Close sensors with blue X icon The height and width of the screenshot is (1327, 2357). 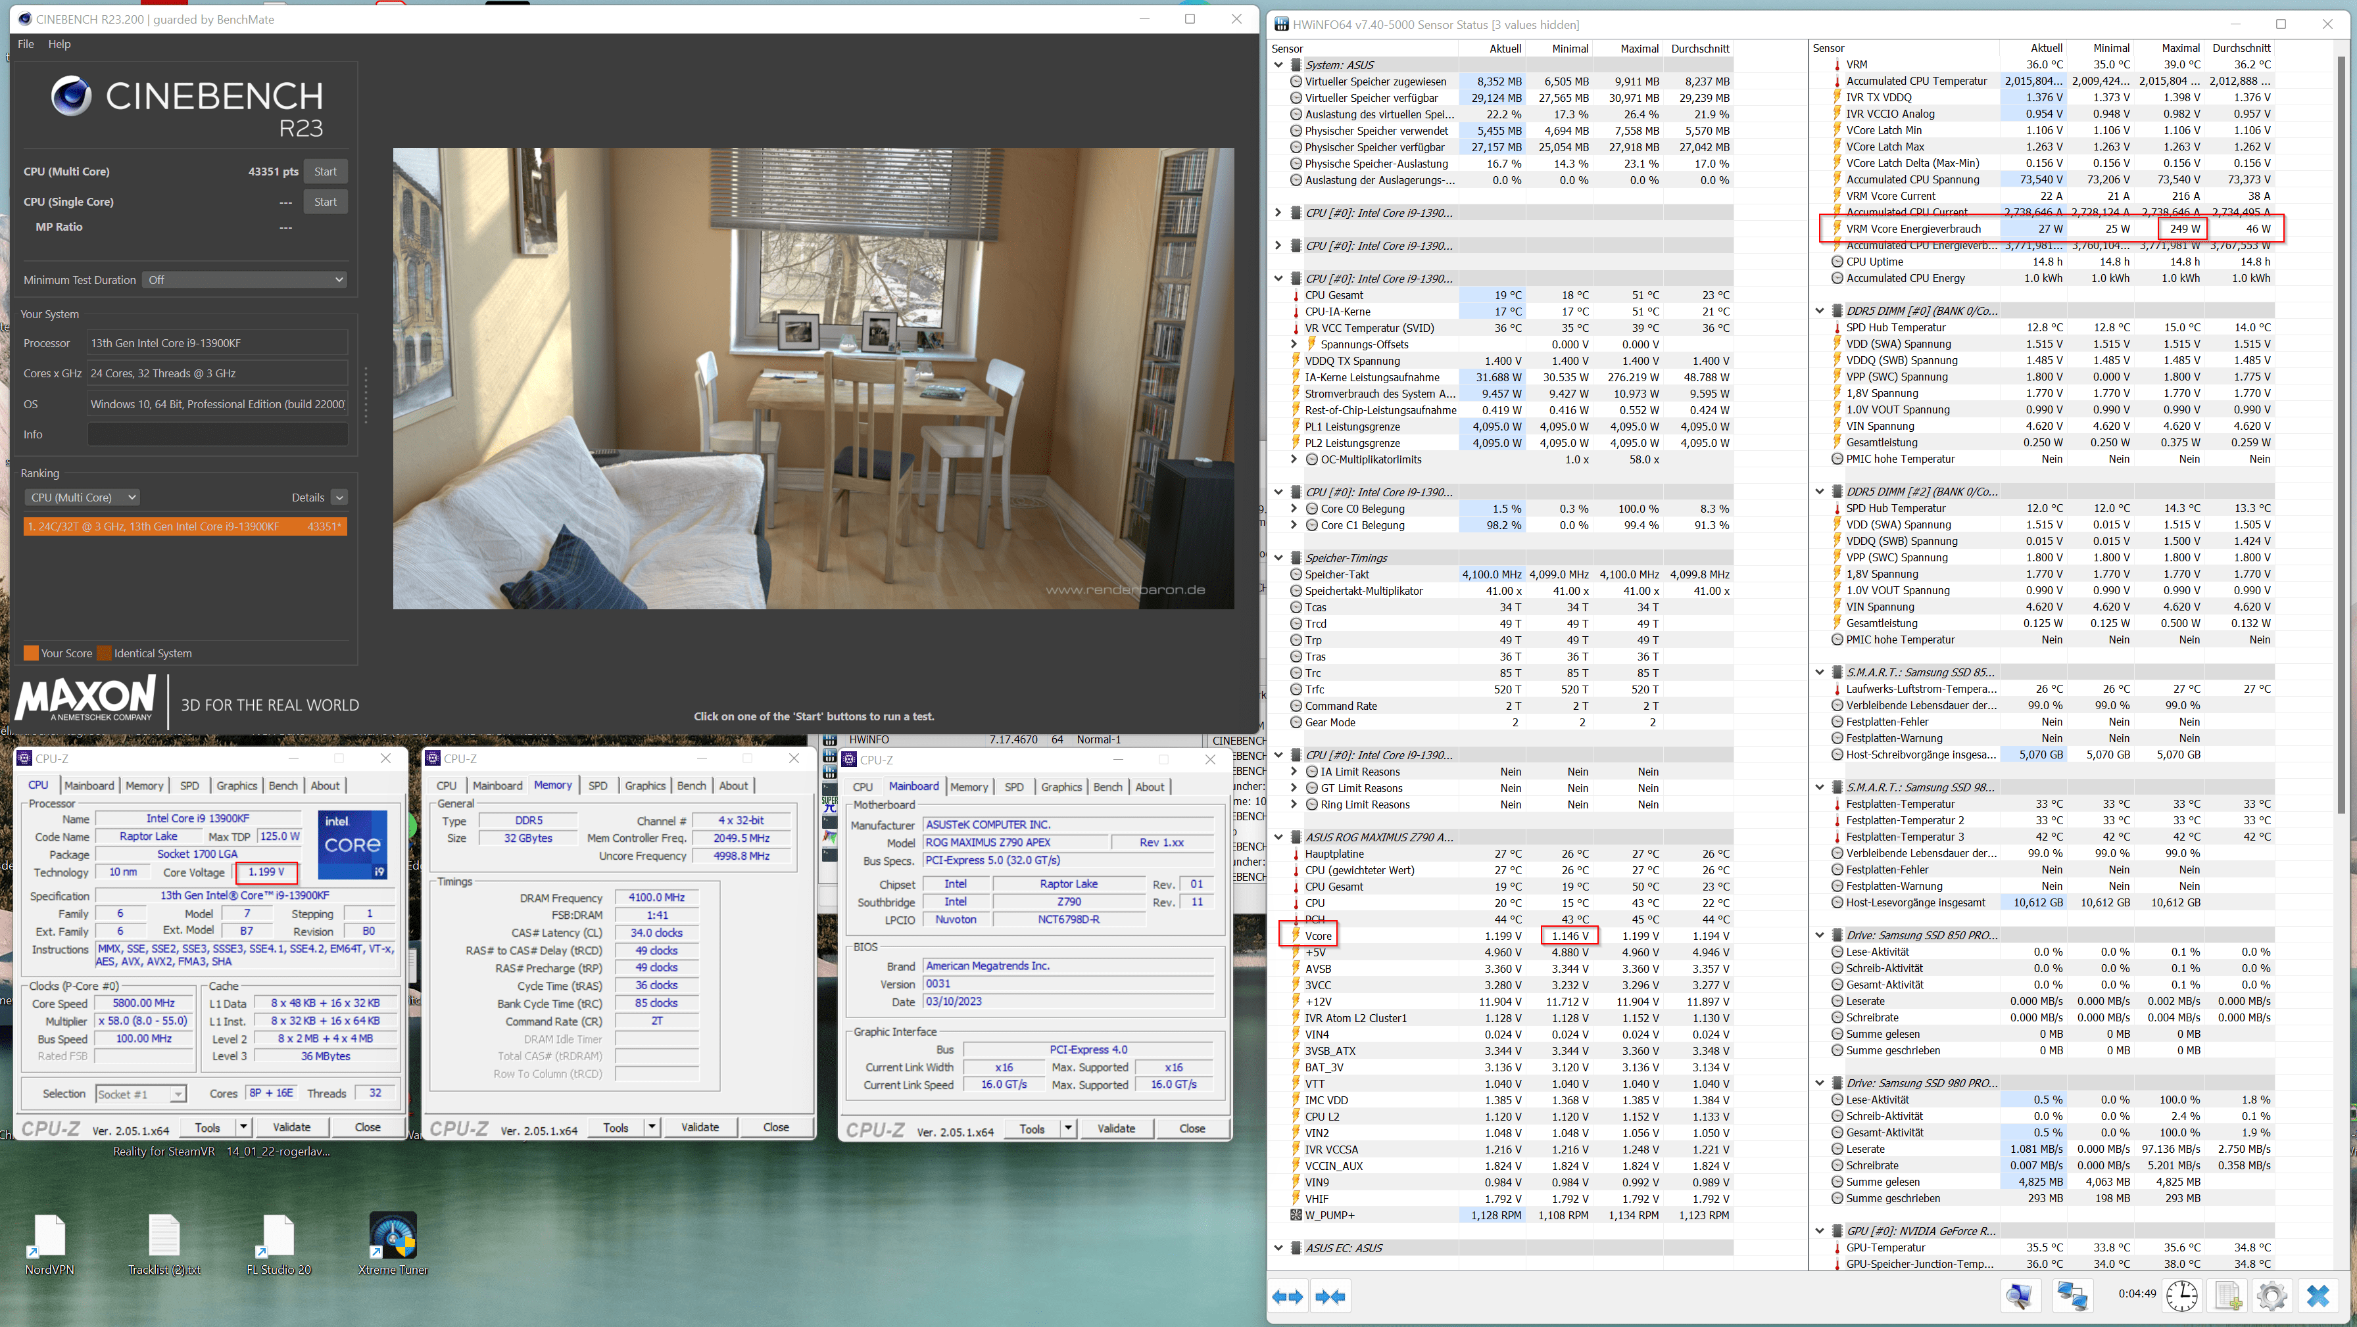pyautogui.click(x=2318, y=1296)
